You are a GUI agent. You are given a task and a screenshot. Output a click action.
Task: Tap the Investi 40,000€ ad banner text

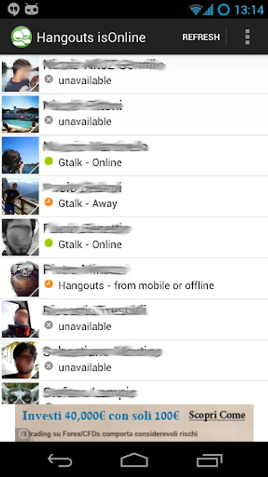click(101, 416)
